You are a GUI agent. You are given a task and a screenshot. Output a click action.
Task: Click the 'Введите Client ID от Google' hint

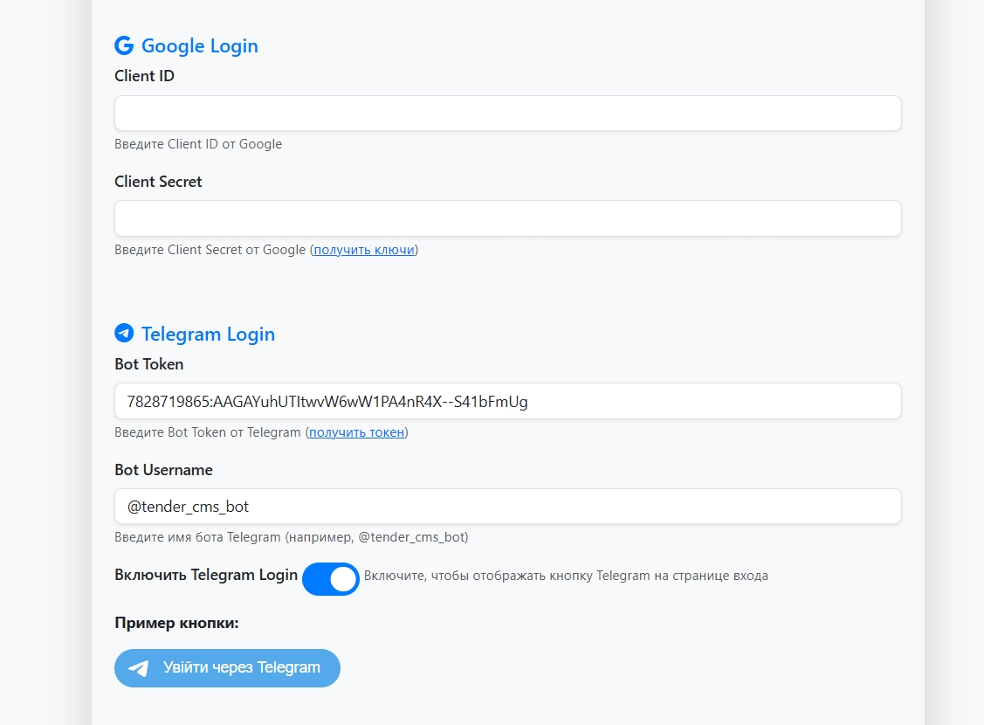[x=198, y=144]
